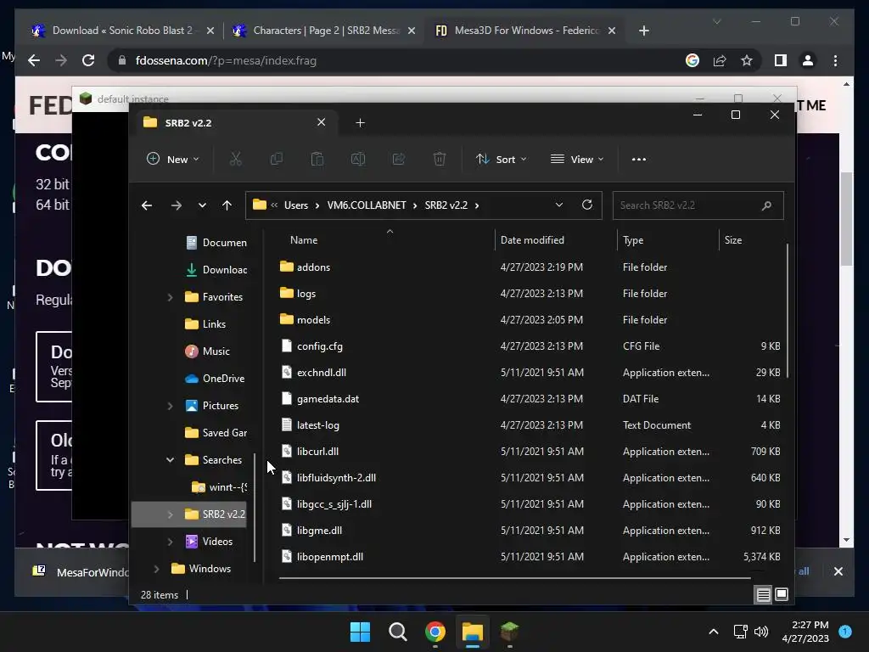The height and width of the screenshot is (652, 869).
Task: Sort by Type column header
Action: [633, 240]
